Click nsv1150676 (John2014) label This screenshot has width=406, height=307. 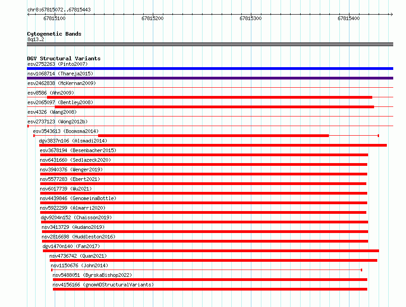(x=79, y=265)
